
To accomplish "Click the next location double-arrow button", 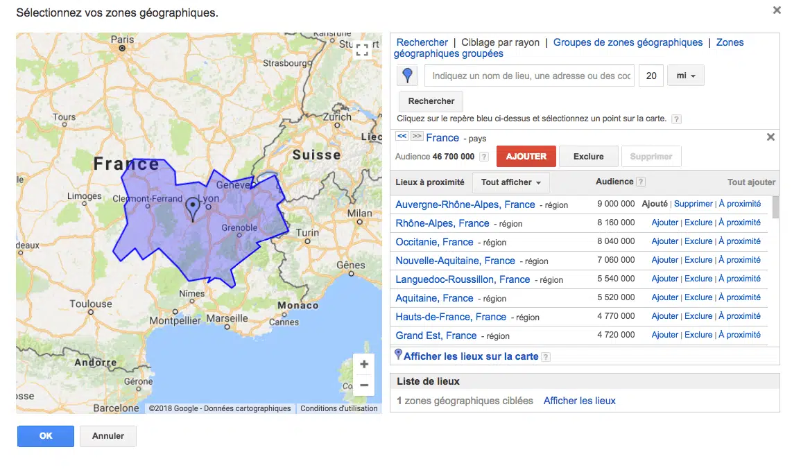I will 417,137.
